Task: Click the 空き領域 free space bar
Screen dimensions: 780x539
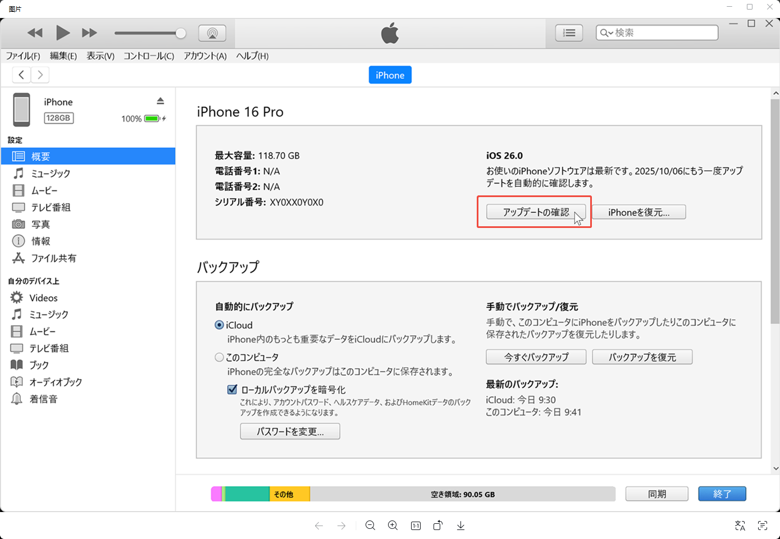Action: [x=463, y=494]
